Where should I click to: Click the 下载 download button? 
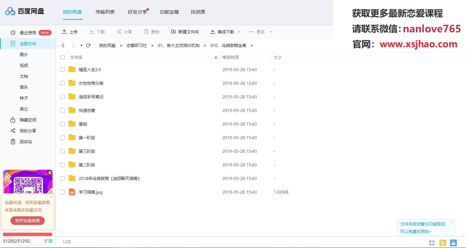coord(97,32)
